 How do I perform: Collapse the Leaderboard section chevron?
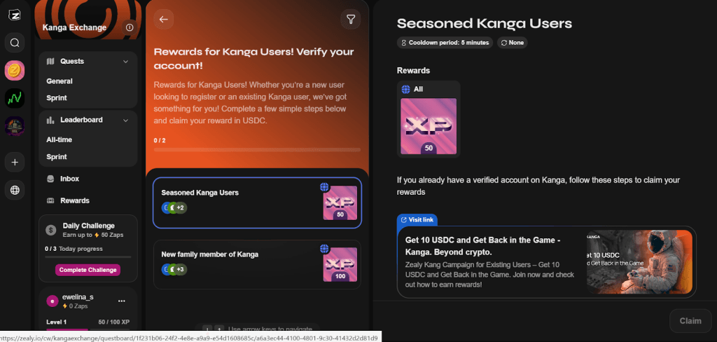point(126,120)
